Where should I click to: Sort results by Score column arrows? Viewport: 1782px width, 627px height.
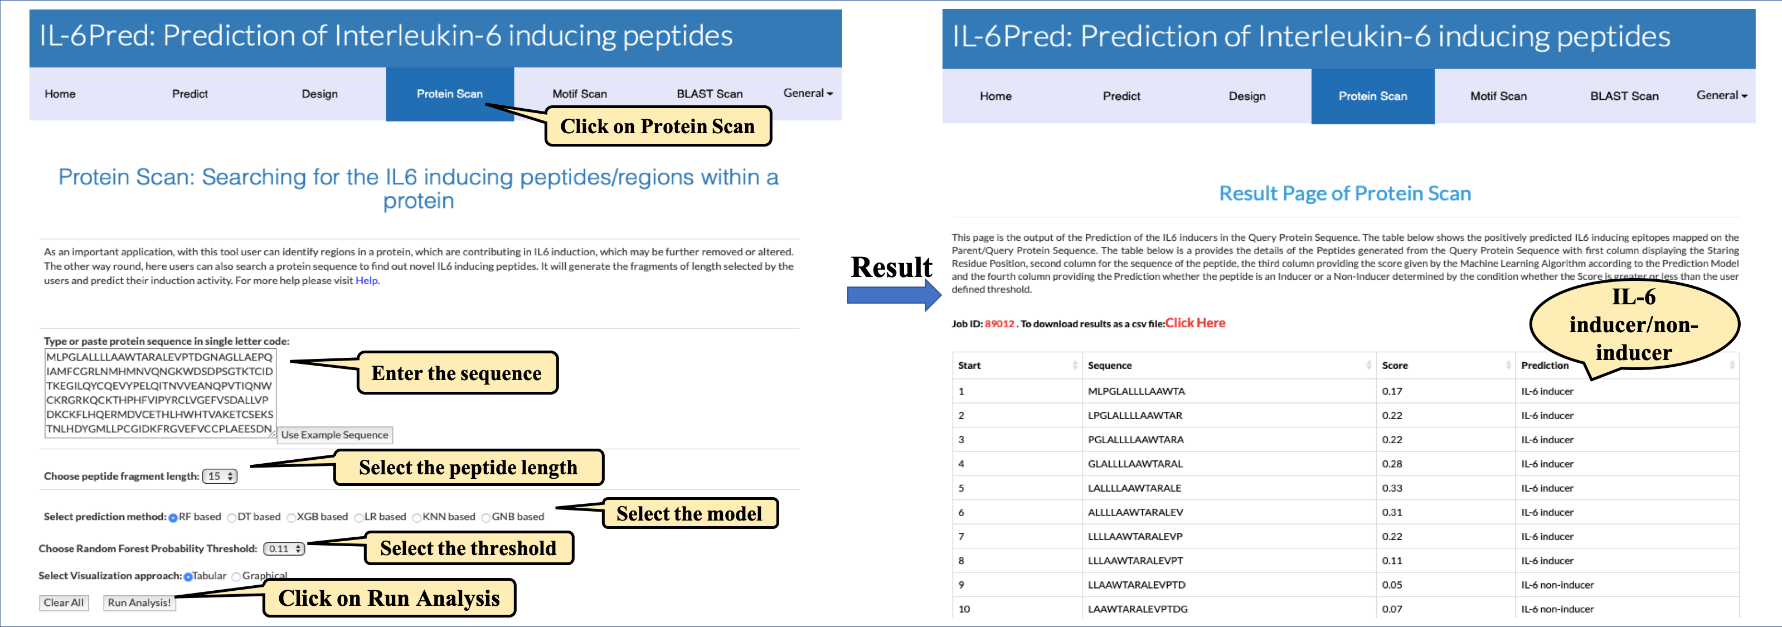click(1508, 366)
